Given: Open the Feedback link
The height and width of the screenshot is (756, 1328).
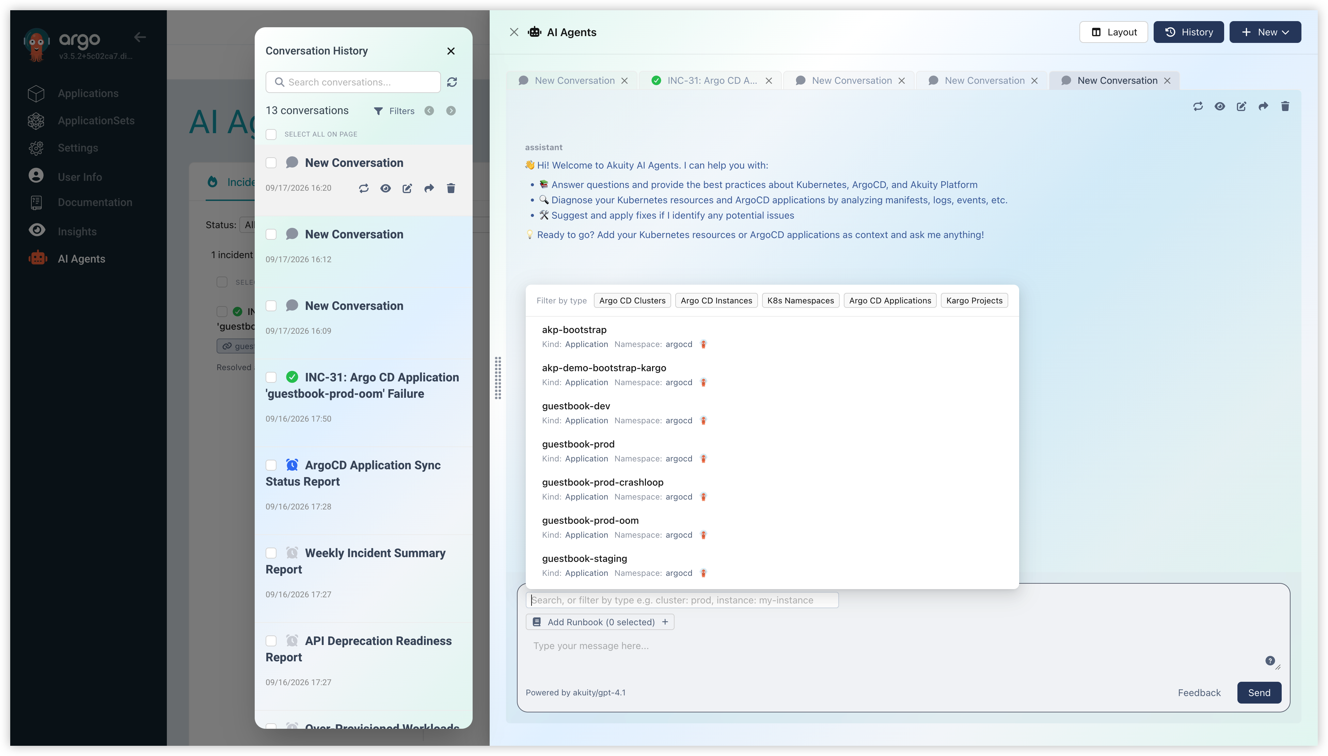Looking at the screenshot, I should 1199,693.
